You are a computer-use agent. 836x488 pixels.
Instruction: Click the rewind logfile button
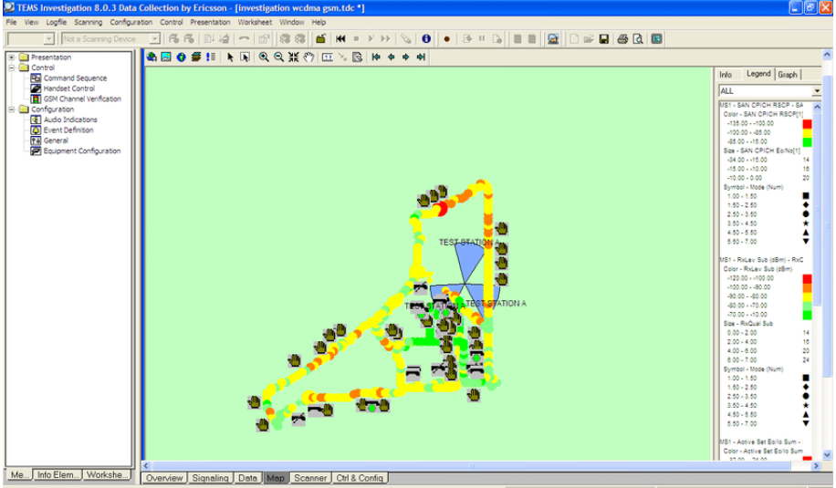point(340,39)
